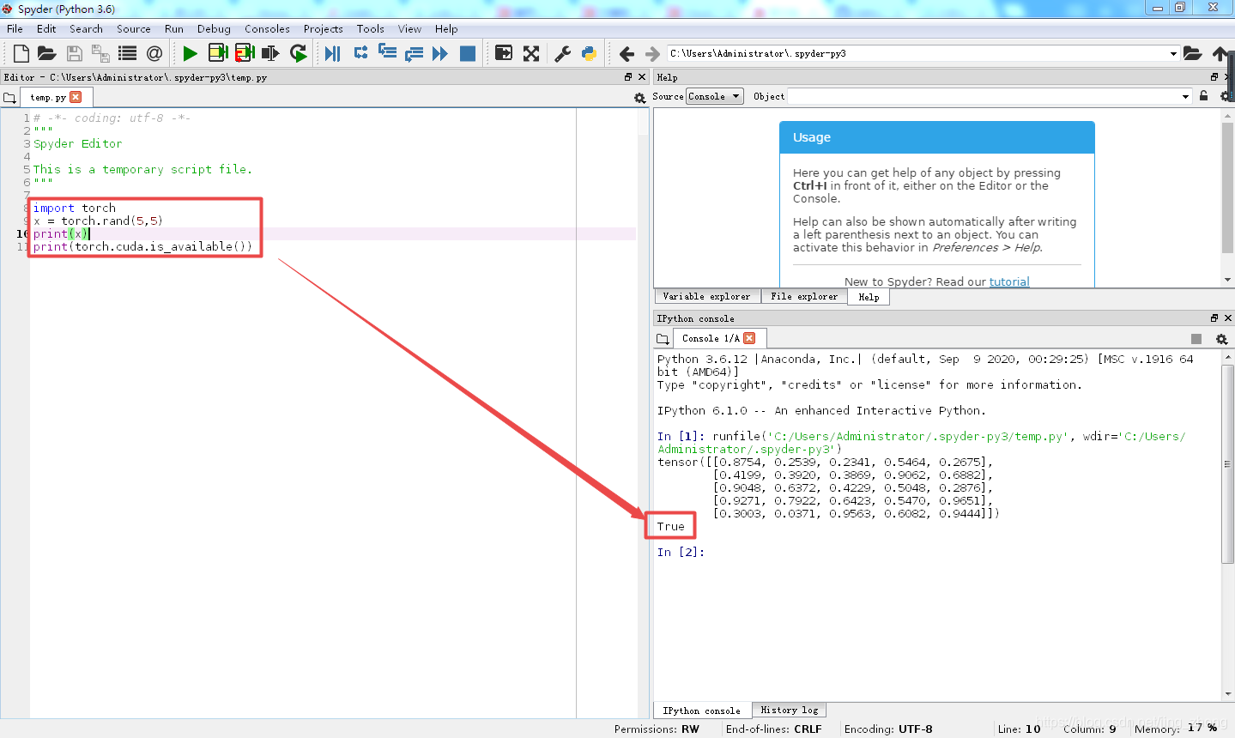Open the Debug menu
1235x738 pixels.
(214, 28)
